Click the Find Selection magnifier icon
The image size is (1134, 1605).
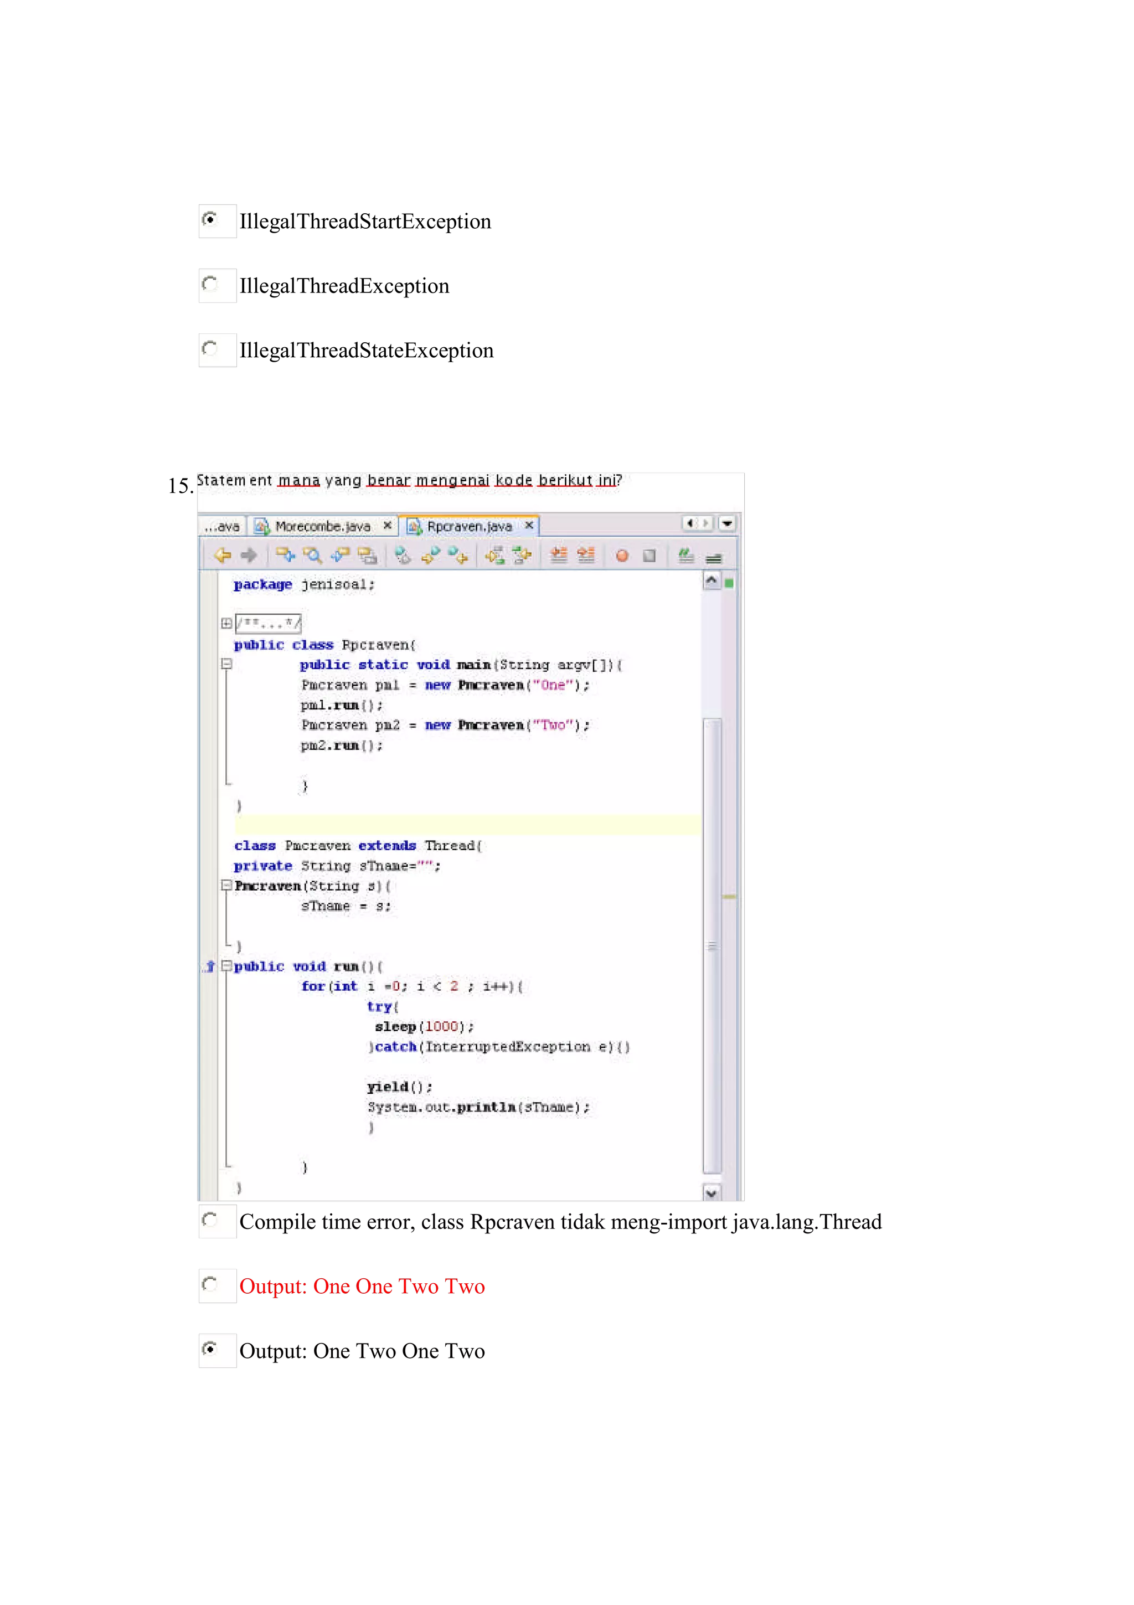pyautogui.click(x=312, y=555)
